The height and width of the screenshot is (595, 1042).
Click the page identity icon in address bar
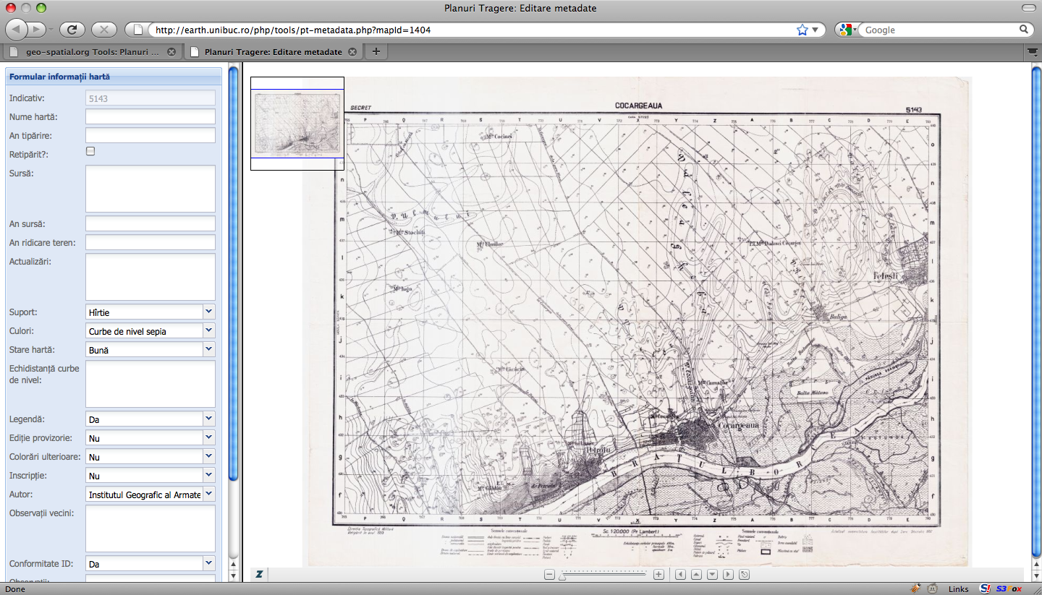point(137,30)
